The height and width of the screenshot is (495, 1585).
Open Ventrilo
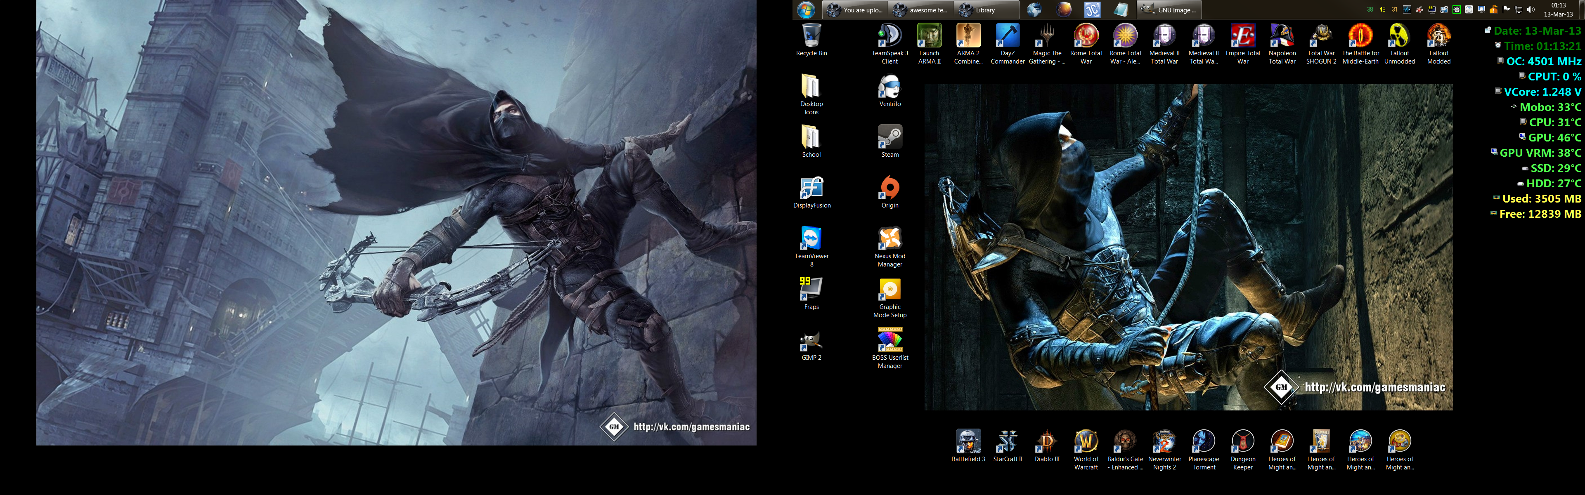[x=890, y=91]
